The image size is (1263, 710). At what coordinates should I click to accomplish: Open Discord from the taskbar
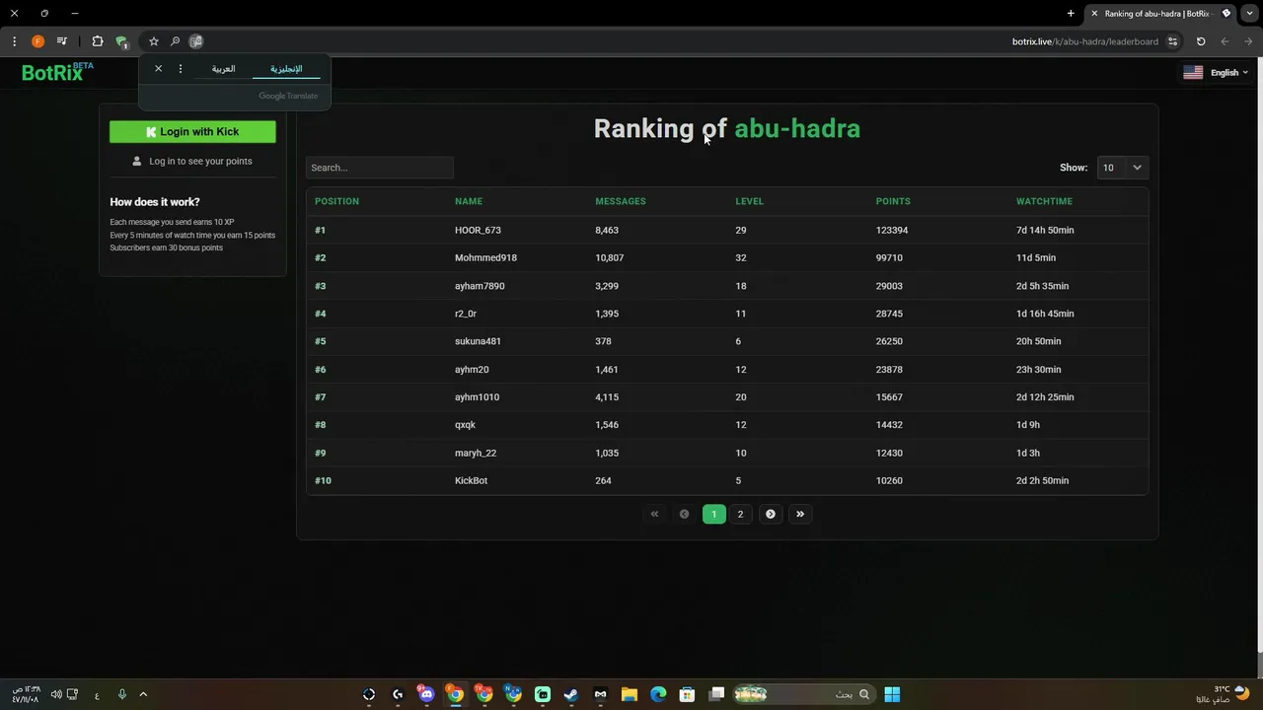click(426, 694)
